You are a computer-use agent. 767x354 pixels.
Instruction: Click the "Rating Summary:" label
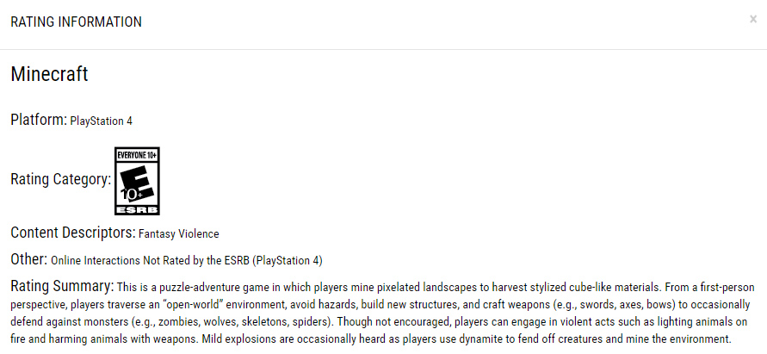pyautogui.click(x=62, y=285)
